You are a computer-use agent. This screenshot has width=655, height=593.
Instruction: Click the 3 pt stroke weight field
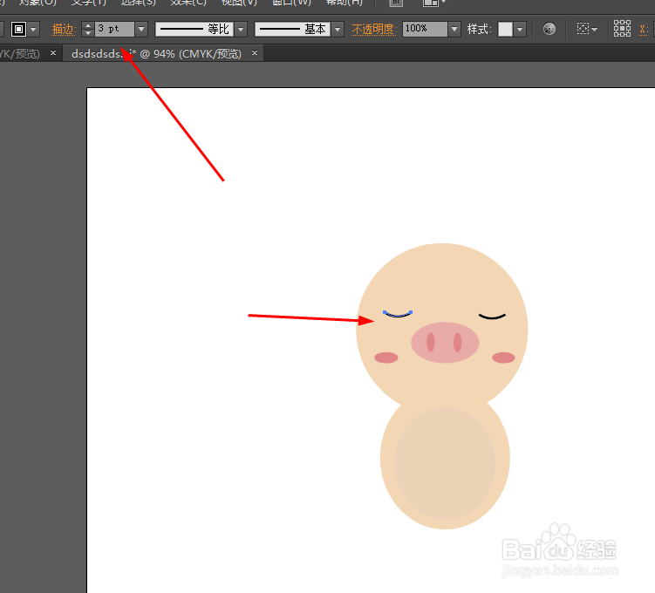(x=115, y=29)
